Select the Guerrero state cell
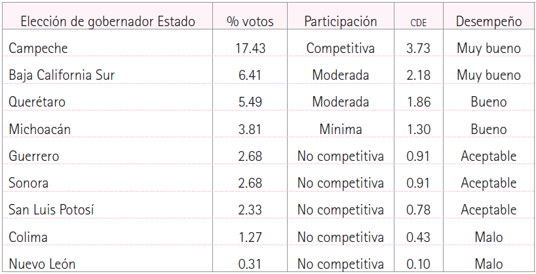 pyautogui.click(x=34, y=156)
